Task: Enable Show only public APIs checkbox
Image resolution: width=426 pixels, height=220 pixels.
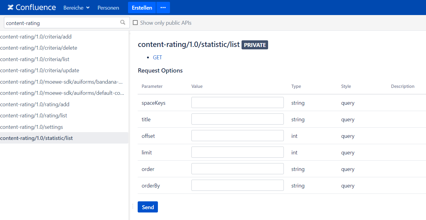Action: point(135,23)
